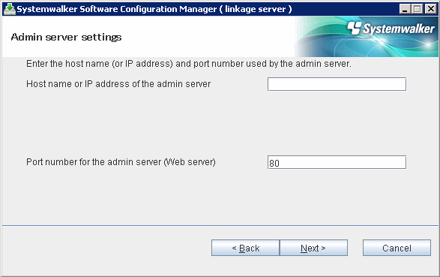
Task: Close the Systemwalker installer window
Action: pyautogui.click(x=430, y=9)
